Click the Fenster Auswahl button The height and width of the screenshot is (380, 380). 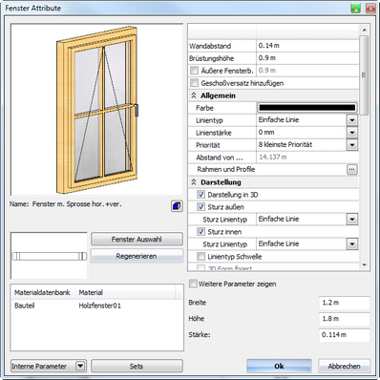pyautogui.click(x=137, y=239)
